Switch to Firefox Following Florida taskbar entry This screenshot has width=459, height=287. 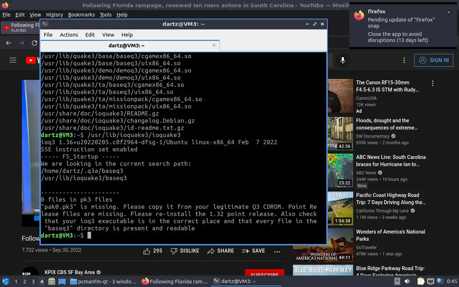pyautogui.click(x=175, y=282)
